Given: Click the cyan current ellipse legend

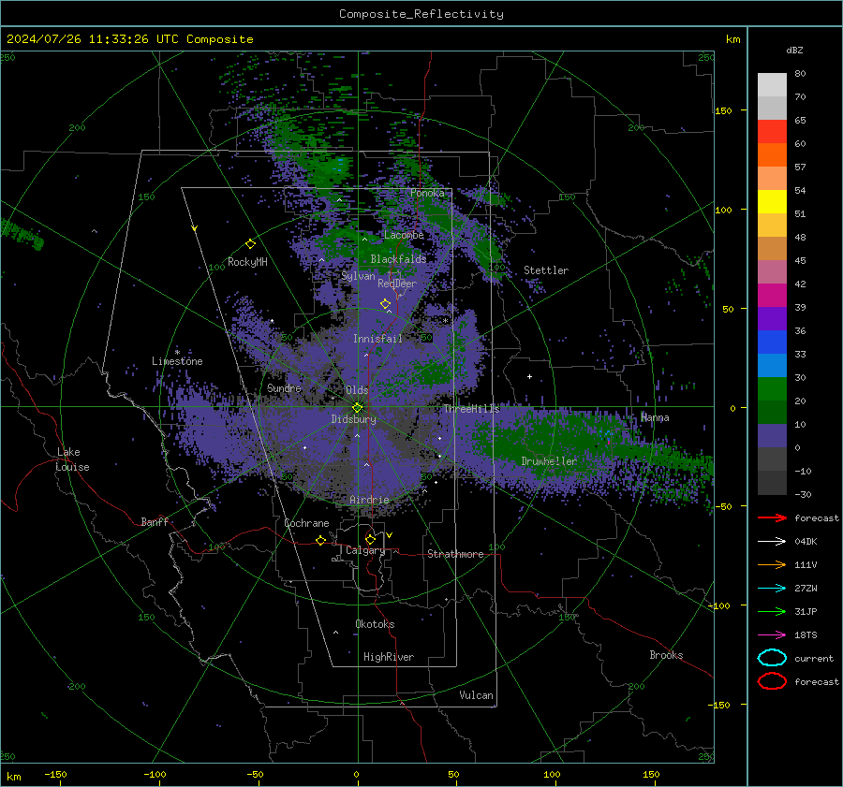Looking at the screenshot, I should tap(772, 658).
